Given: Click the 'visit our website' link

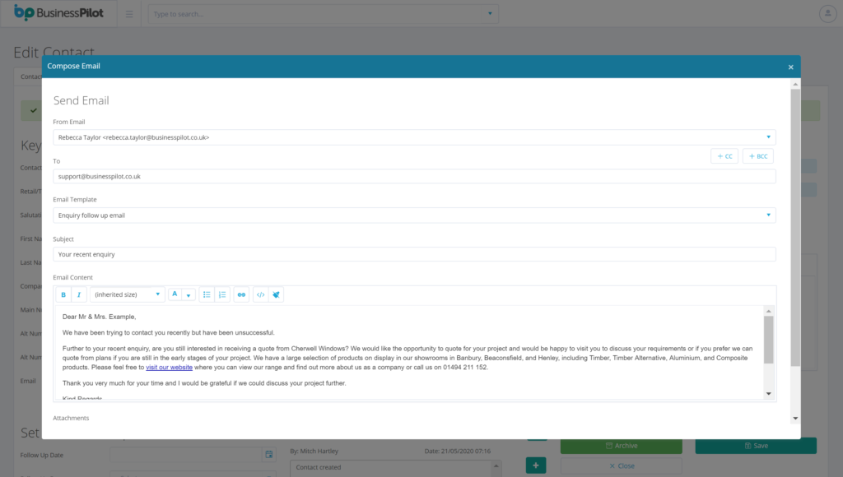Looking at the screenshot, I should 169,368.
